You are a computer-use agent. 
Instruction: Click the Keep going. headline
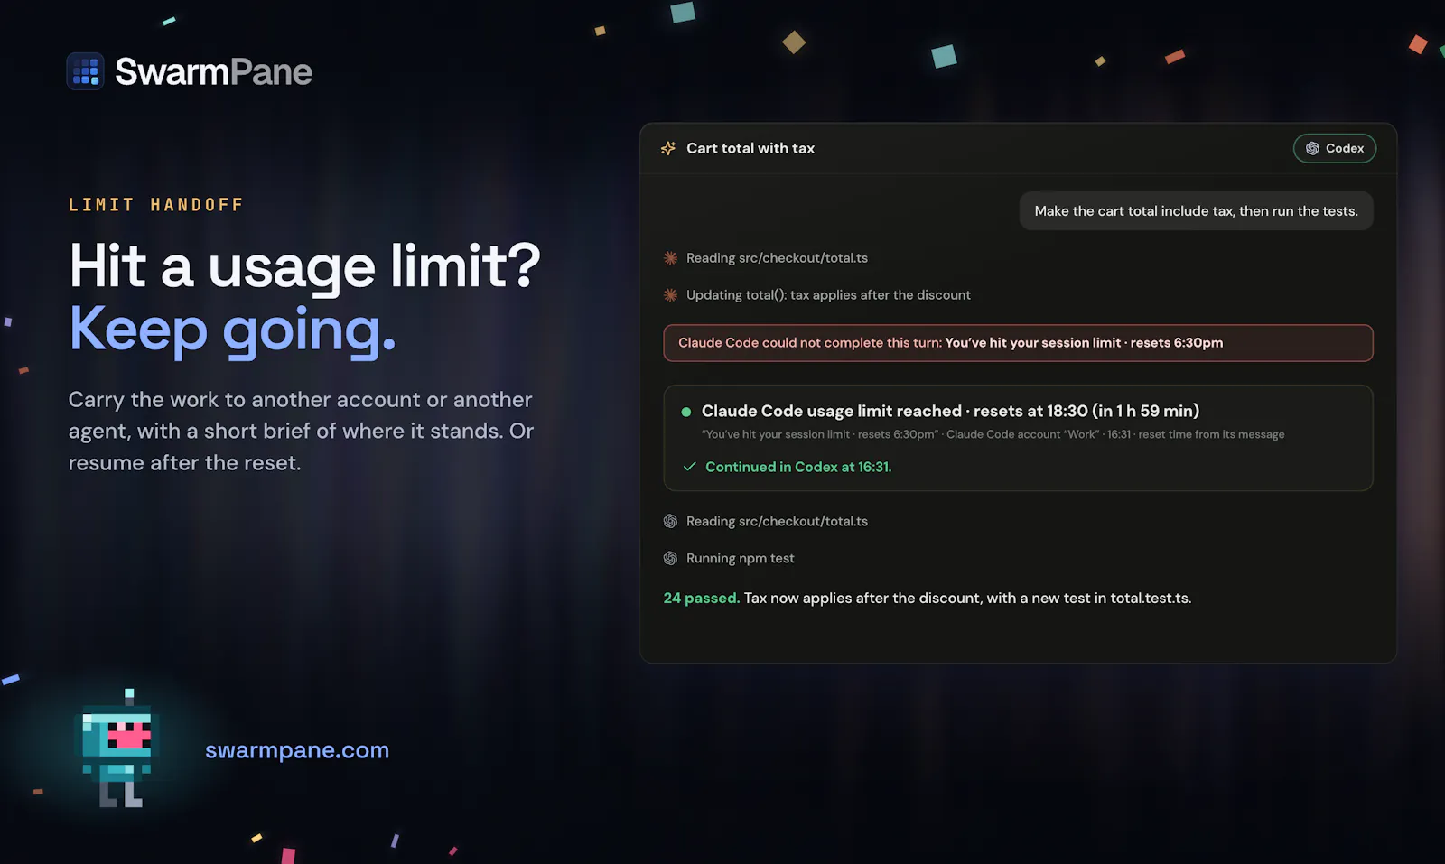click(233, 330)
